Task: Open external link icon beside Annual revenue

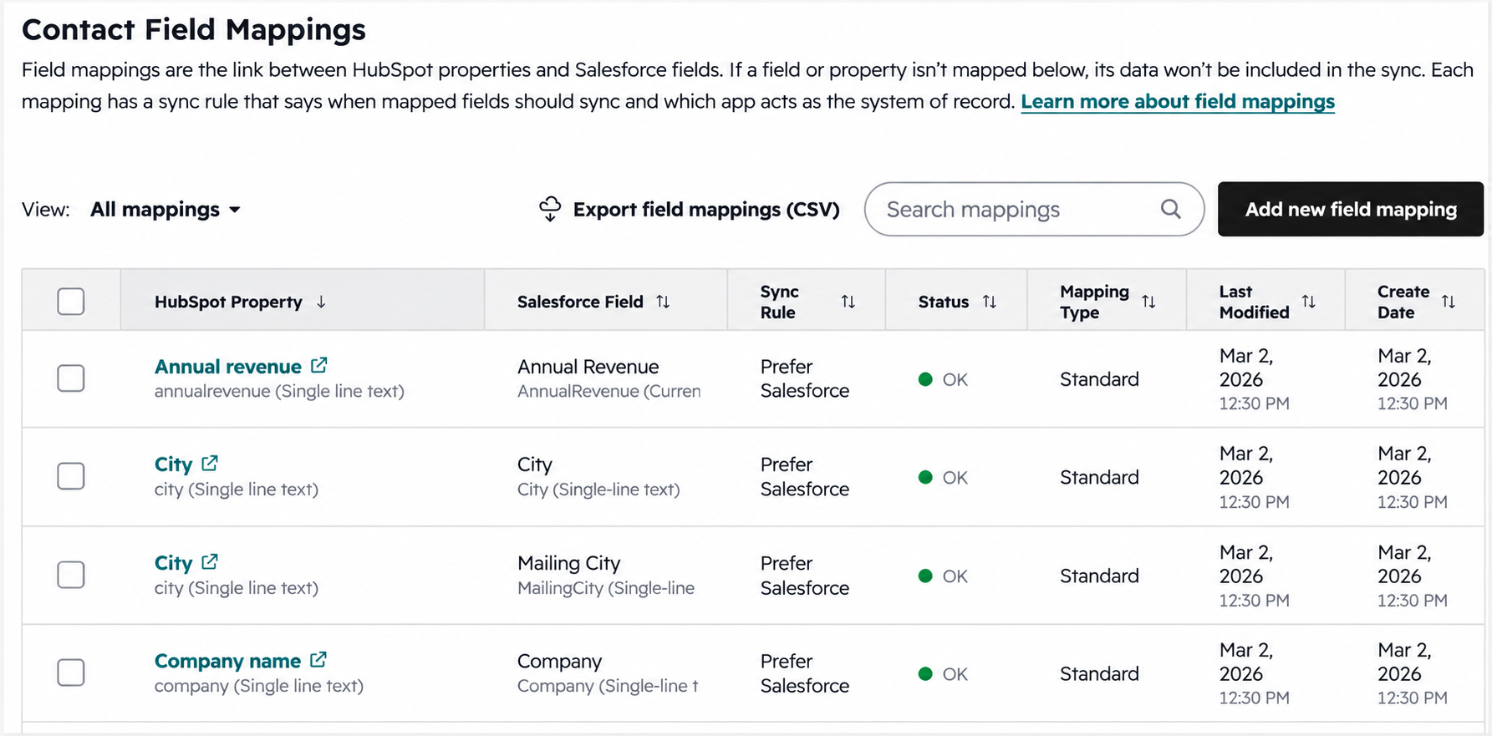Action: 318,365
